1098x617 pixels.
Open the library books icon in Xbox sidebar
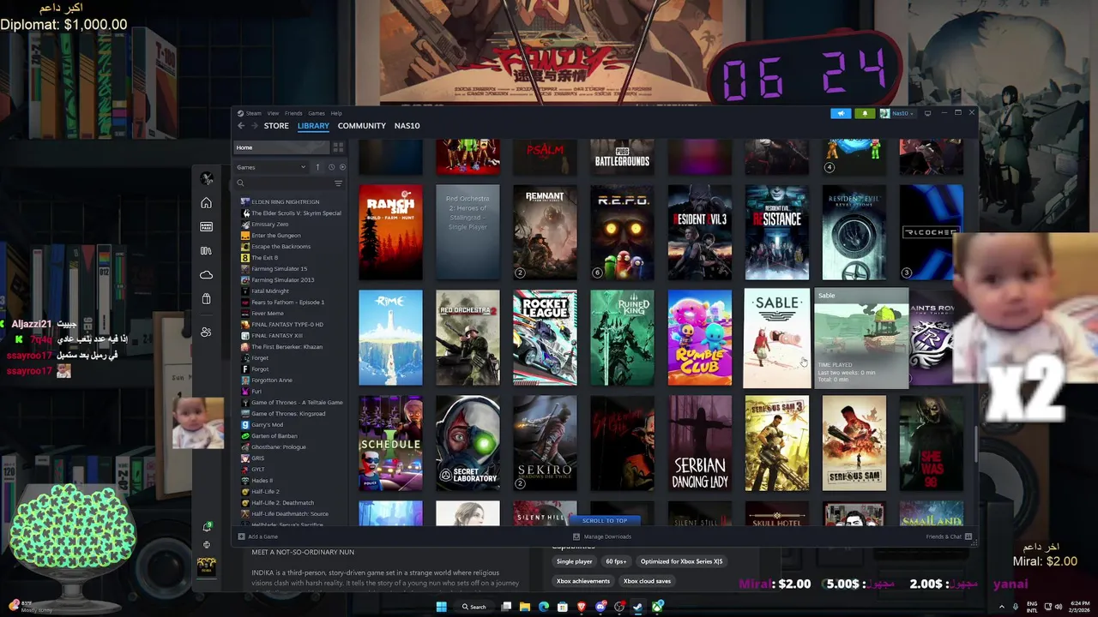(x=206, y=251)
